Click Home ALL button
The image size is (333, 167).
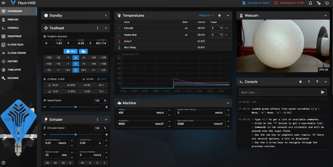(70, 51)
